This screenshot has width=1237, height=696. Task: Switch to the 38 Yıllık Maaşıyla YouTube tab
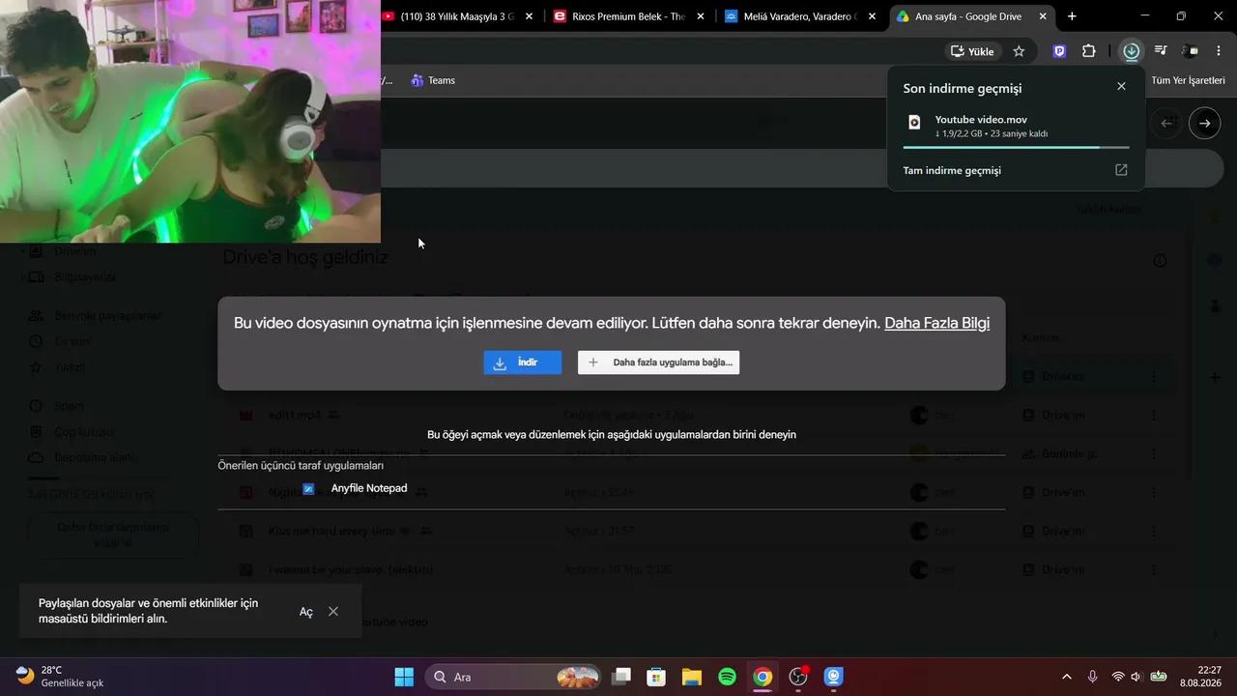[458, 16]
